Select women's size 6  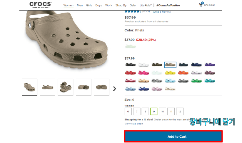[128, 112]
